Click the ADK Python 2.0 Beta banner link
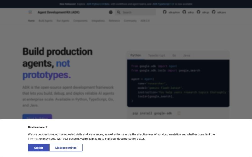 pyautogui.click(x=98, y=4)
